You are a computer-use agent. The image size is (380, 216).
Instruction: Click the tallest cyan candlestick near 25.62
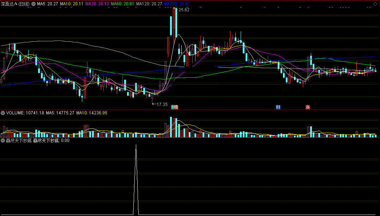tap(176, 23)
